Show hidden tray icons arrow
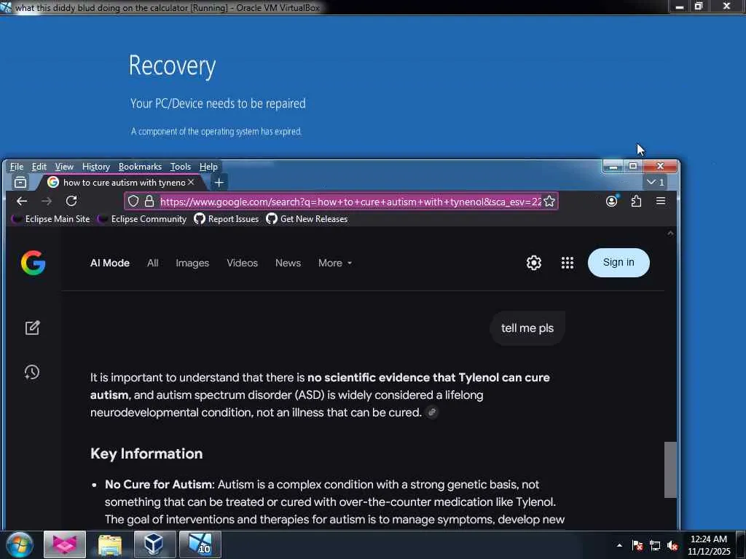 coord(619,545)
